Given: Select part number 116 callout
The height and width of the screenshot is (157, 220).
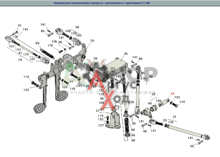Looking at the screenshot, I should [72, 89].
